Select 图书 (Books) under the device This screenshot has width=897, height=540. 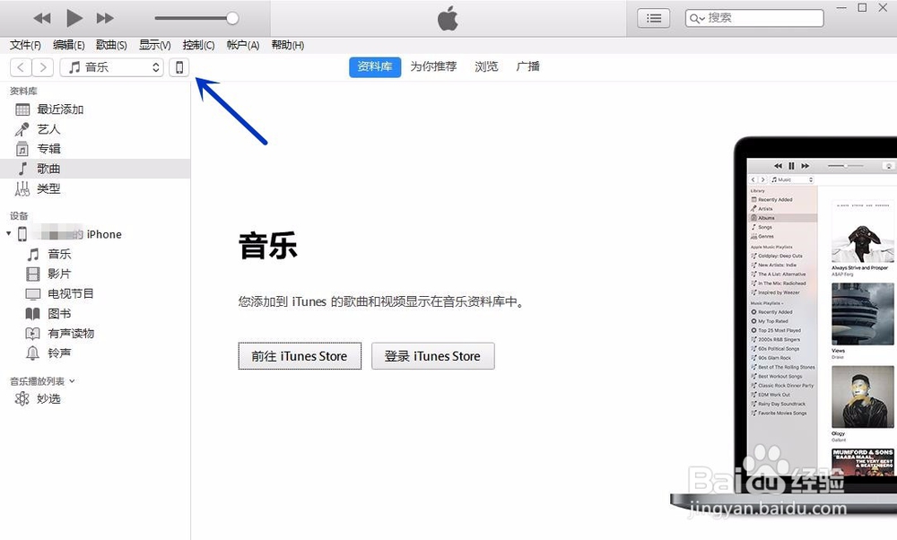[59, 313]
